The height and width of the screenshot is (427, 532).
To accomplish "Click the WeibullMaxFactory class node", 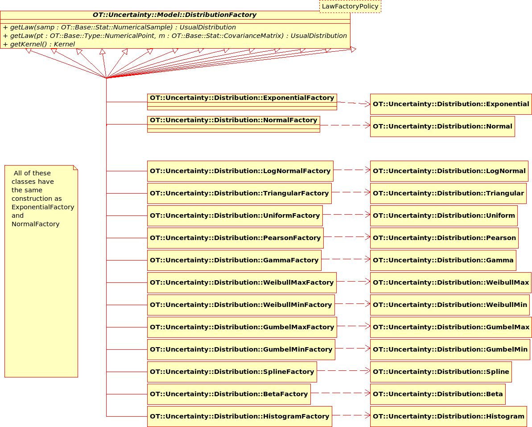I will coord(242,282).
